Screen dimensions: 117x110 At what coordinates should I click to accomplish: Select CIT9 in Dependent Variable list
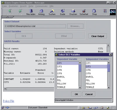[68, 73]
